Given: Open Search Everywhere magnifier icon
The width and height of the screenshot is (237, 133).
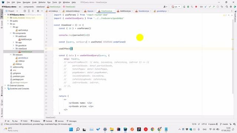Looking at the screenshot, I should [x=227, y=7].
